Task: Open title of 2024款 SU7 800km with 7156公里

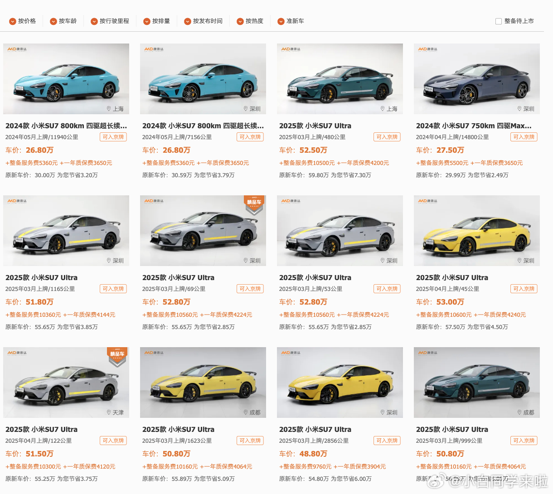Action: 203,126
